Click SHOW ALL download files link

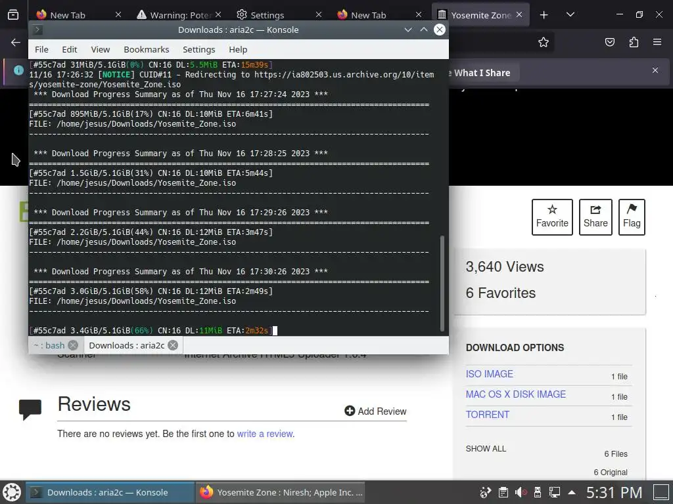486,449
